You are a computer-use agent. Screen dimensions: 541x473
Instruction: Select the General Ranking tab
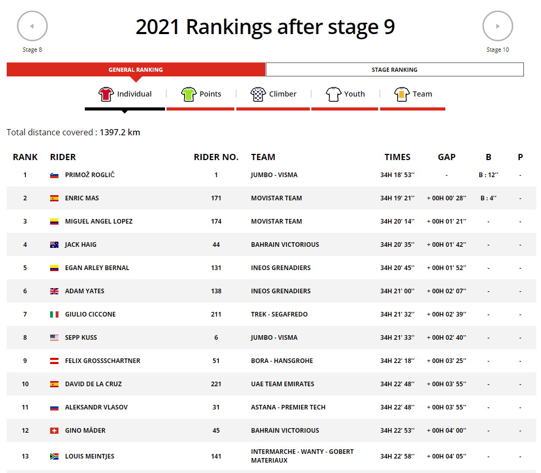click(x=136, y=70)
